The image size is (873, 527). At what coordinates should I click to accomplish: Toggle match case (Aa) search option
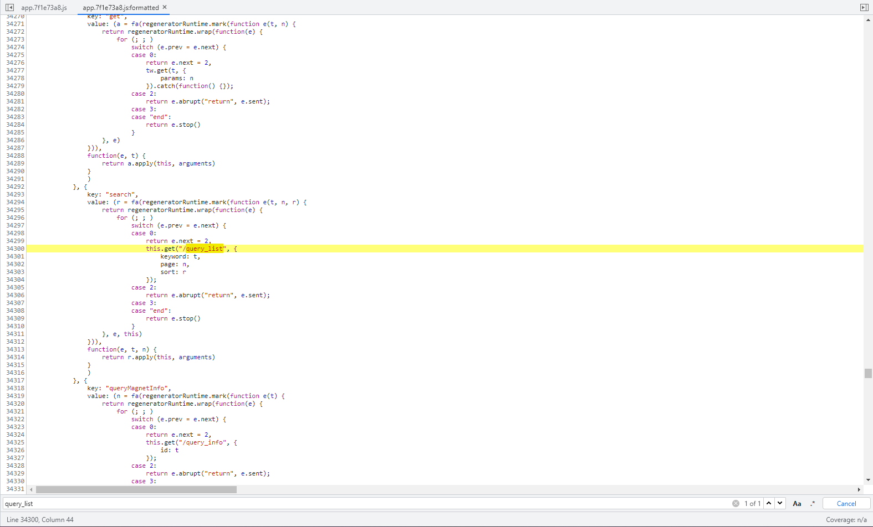pyautogui.click(x=797, y=503)
